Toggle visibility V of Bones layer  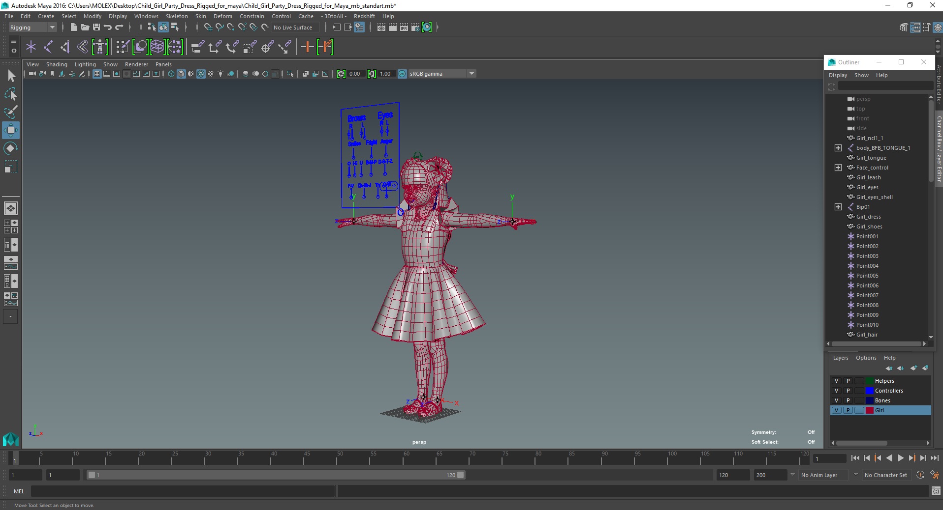[836, 400]
